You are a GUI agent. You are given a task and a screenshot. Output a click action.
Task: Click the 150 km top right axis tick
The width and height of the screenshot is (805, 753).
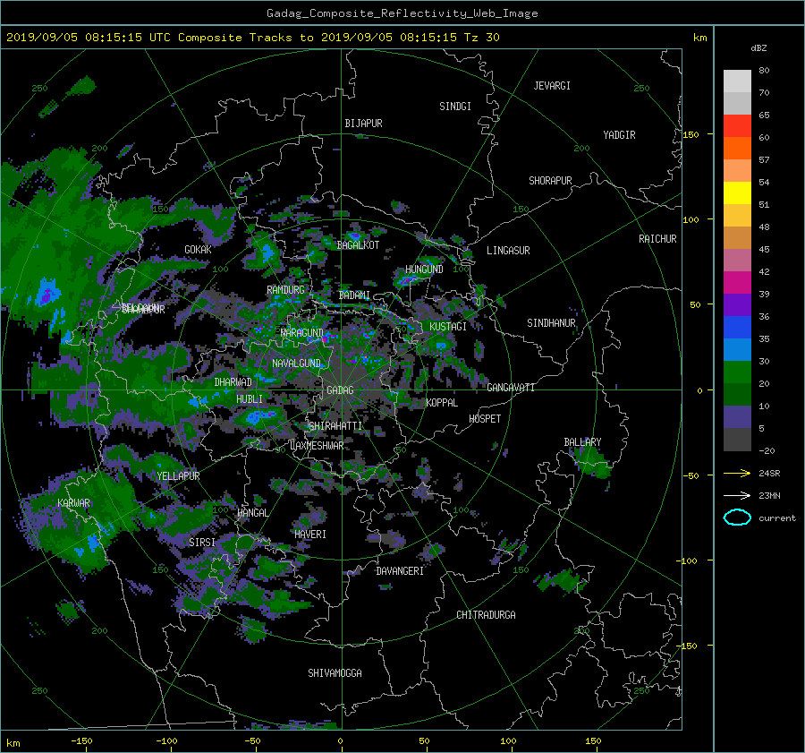point(691,134)
